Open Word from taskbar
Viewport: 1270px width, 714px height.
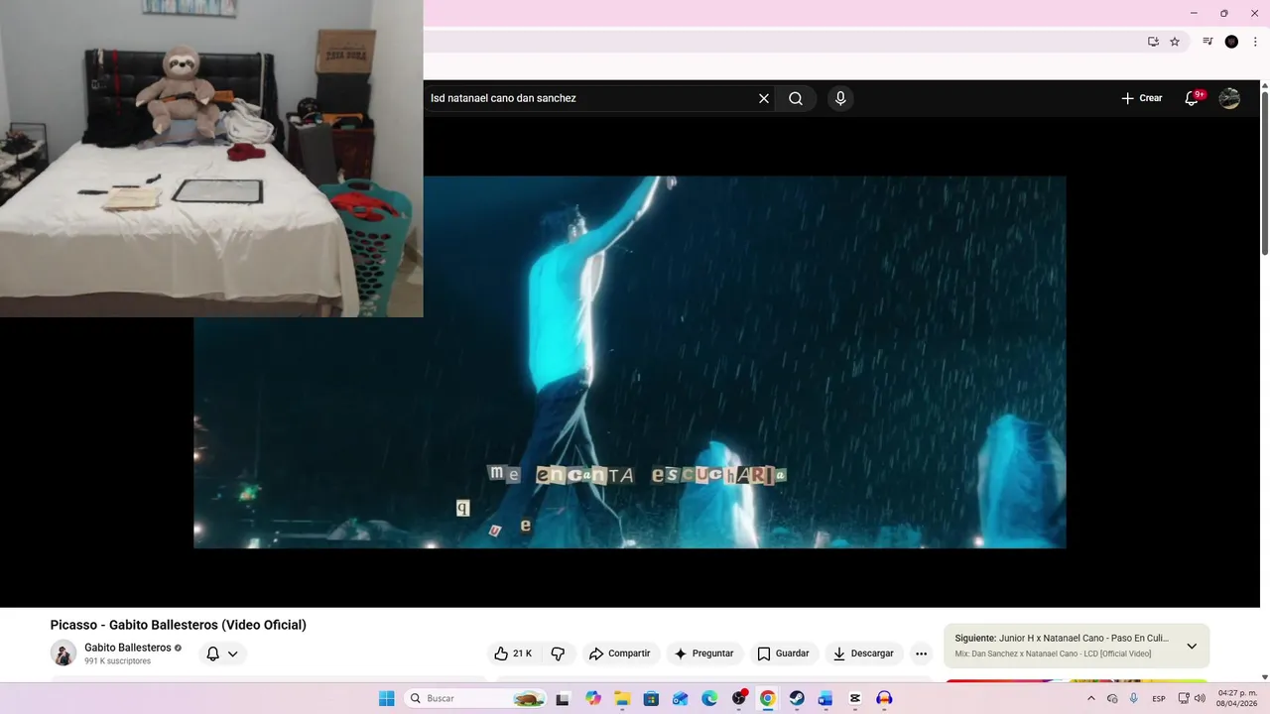tap(825, 698)
